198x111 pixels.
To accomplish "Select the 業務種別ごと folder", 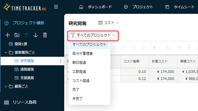I will [x=25, y=53].
